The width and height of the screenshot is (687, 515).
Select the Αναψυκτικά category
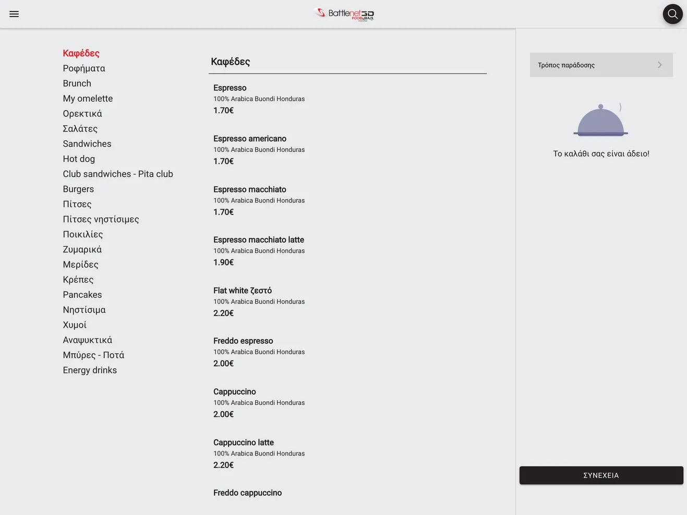pyautogui.click(x=88, y=341)
